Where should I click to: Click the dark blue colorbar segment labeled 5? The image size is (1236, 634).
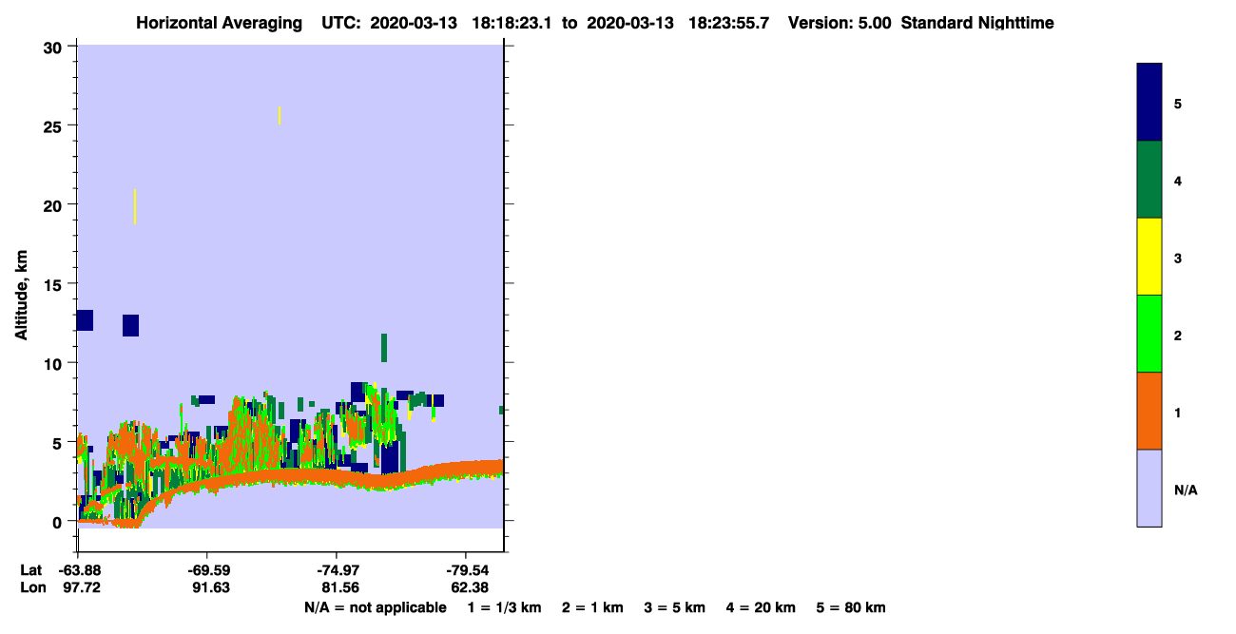point(1149,103)
